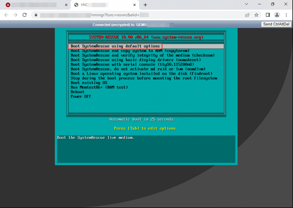
Task: Click the browser forward arrow
Action: pos(15,15)
